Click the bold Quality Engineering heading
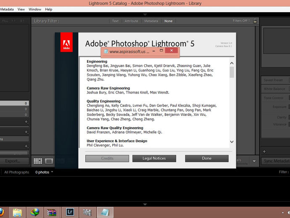The height and width of the screenshot is (218, 290). coord(103,101)
